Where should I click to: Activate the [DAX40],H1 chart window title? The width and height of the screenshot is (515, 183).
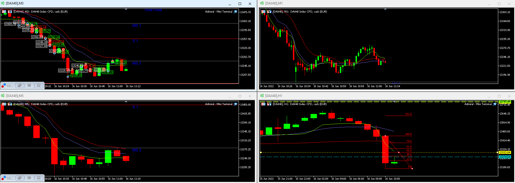click(274, 96)
